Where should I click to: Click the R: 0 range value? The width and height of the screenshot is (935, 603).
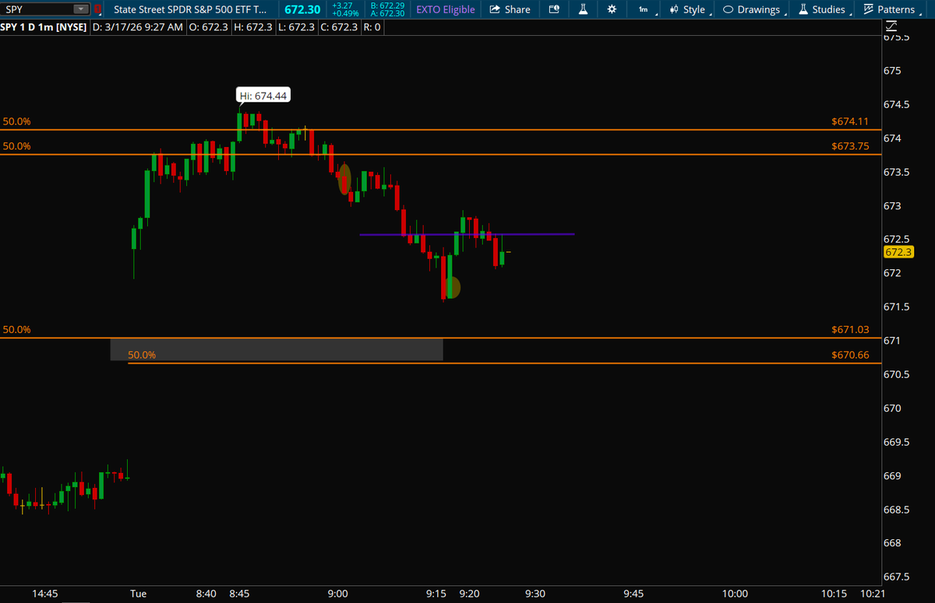coord(372,27)
